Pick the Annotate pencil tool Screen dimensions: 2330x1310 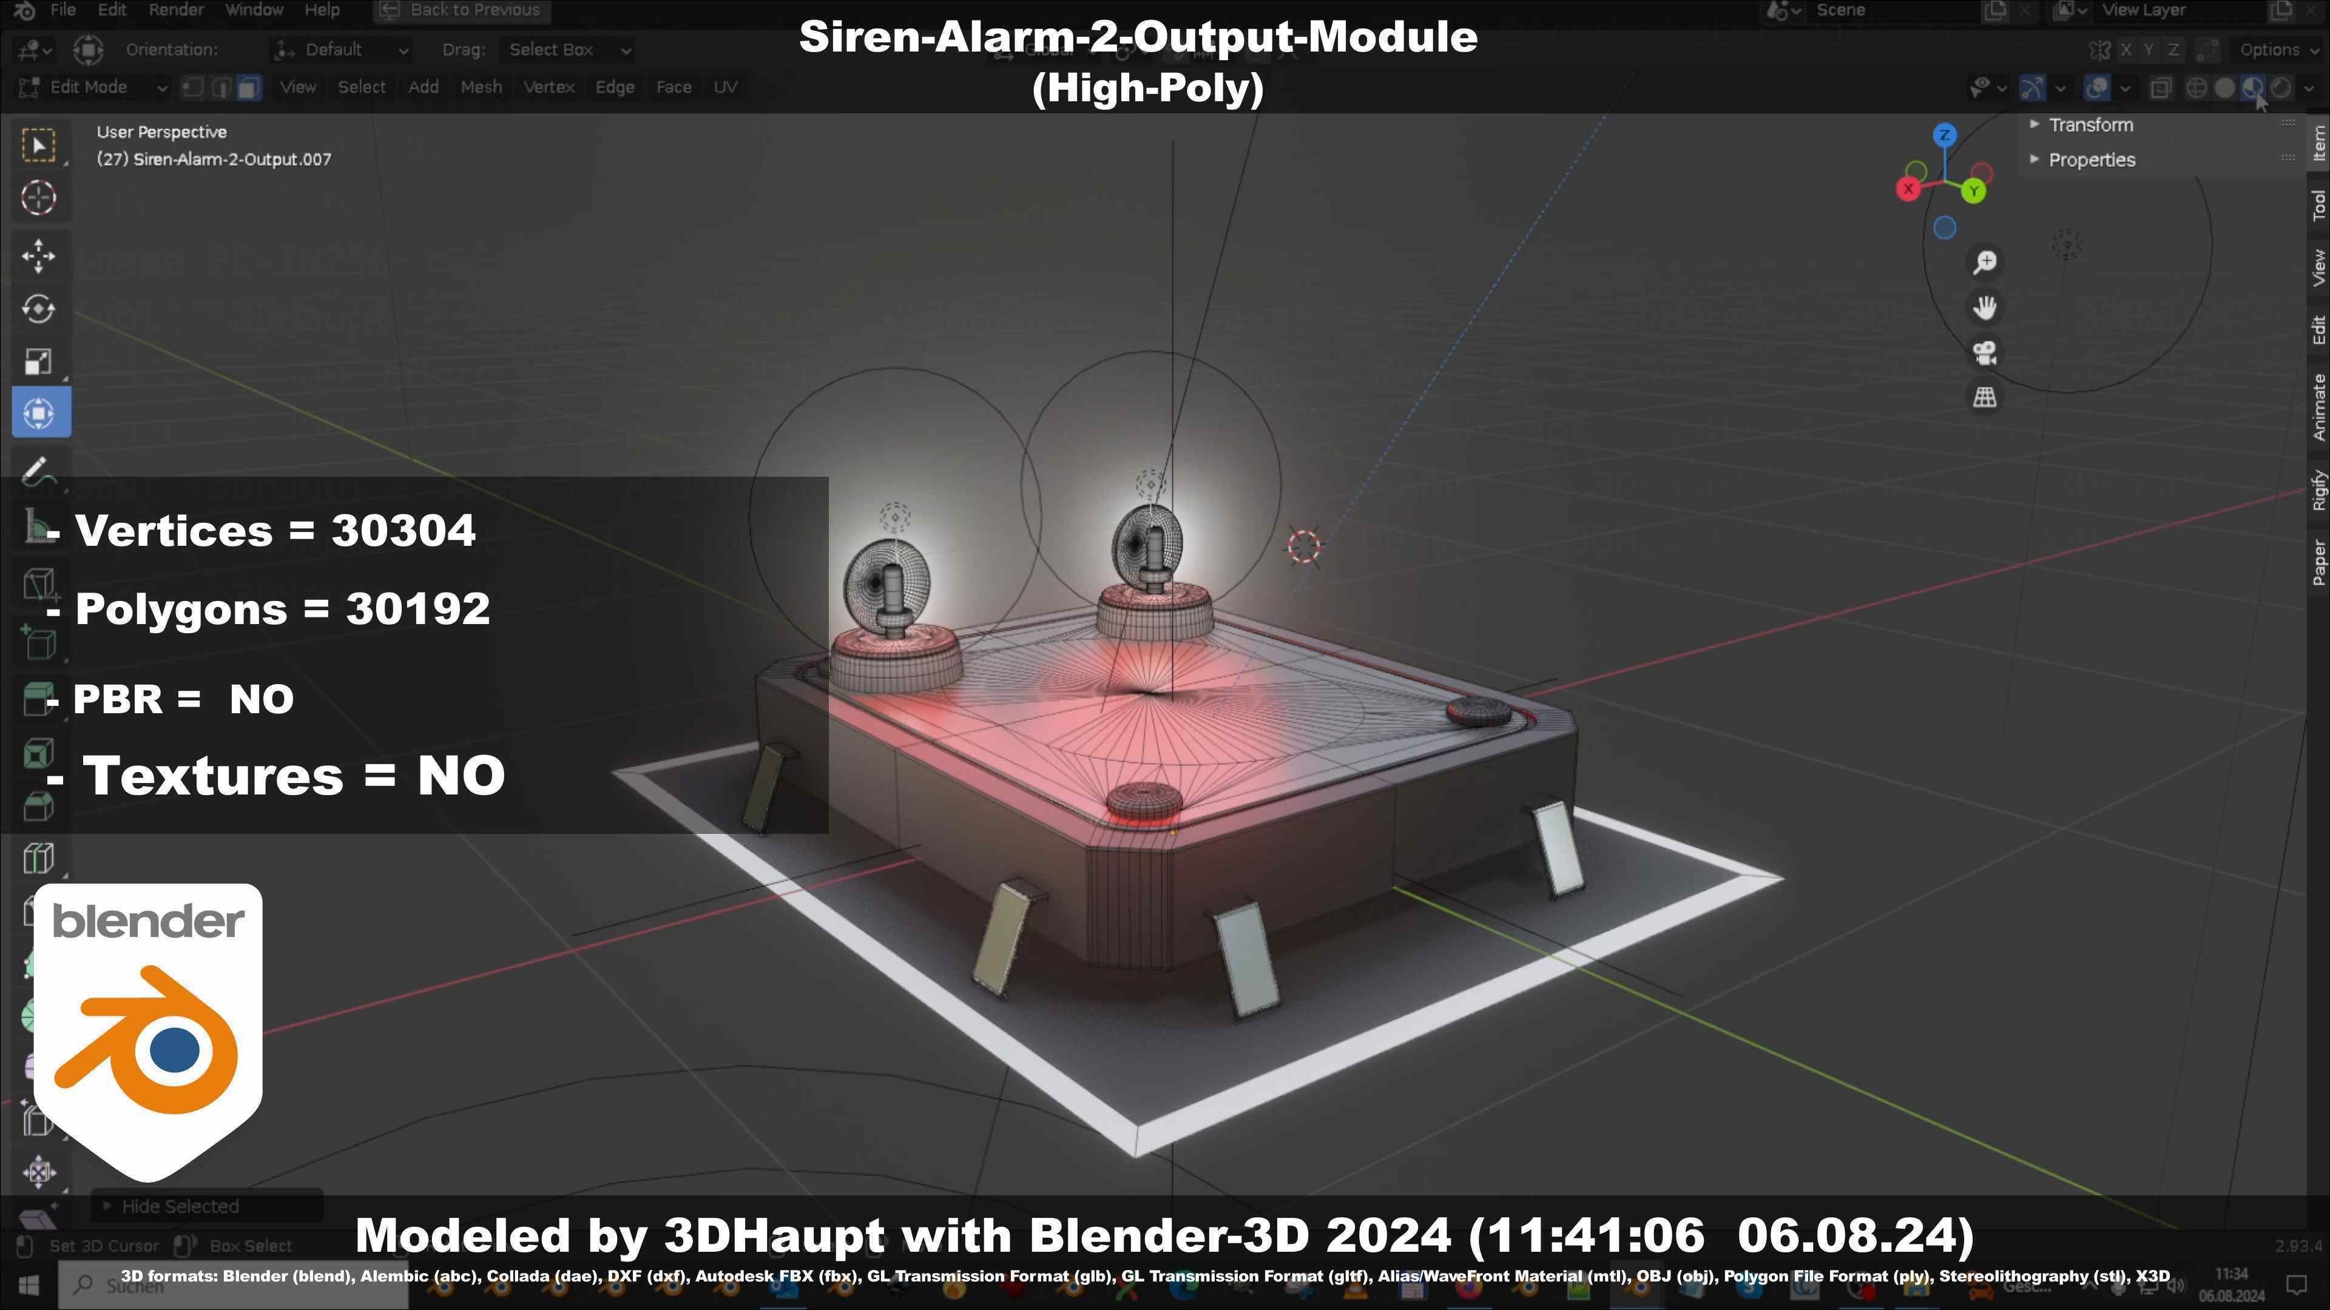click(x=39, y=471)
